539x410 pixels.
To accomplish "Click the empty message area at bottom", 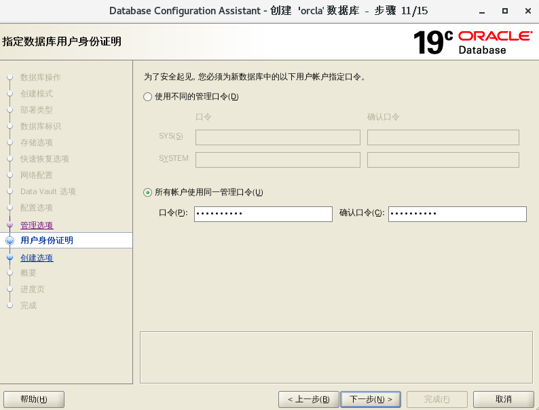I will (336, 357).
